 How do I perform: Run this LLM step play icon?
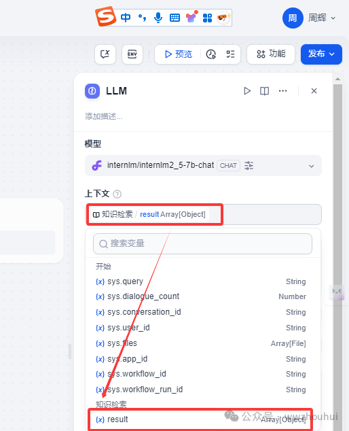(247, 91)
